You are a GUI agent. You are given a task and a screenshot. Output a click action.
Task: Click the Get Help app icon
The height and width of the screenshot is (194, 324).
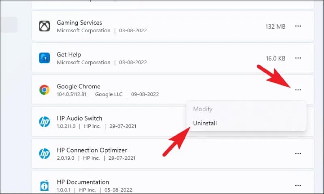[44, 58]
